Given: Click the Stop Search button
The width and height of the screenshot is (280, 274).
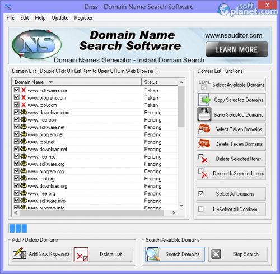Looking at the screenshot, I should 238,254.
